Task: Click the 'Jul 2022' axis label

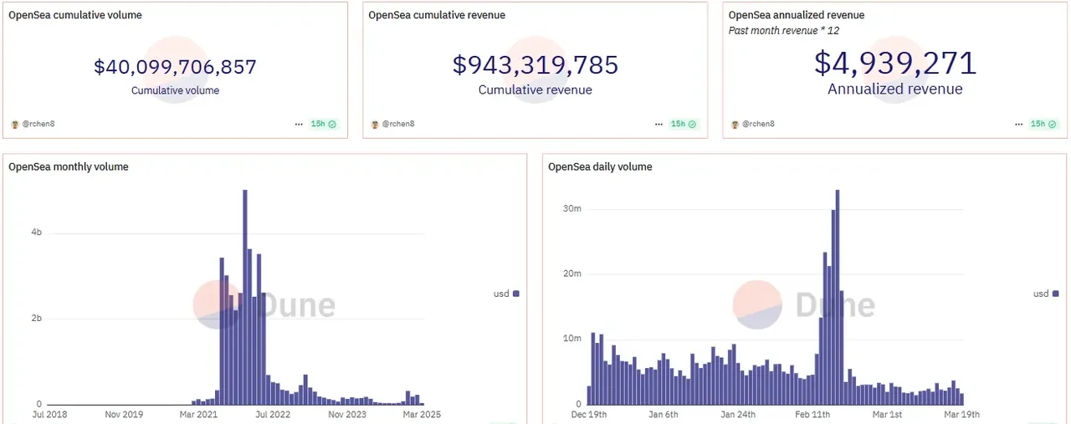Action: coord(273,414)
